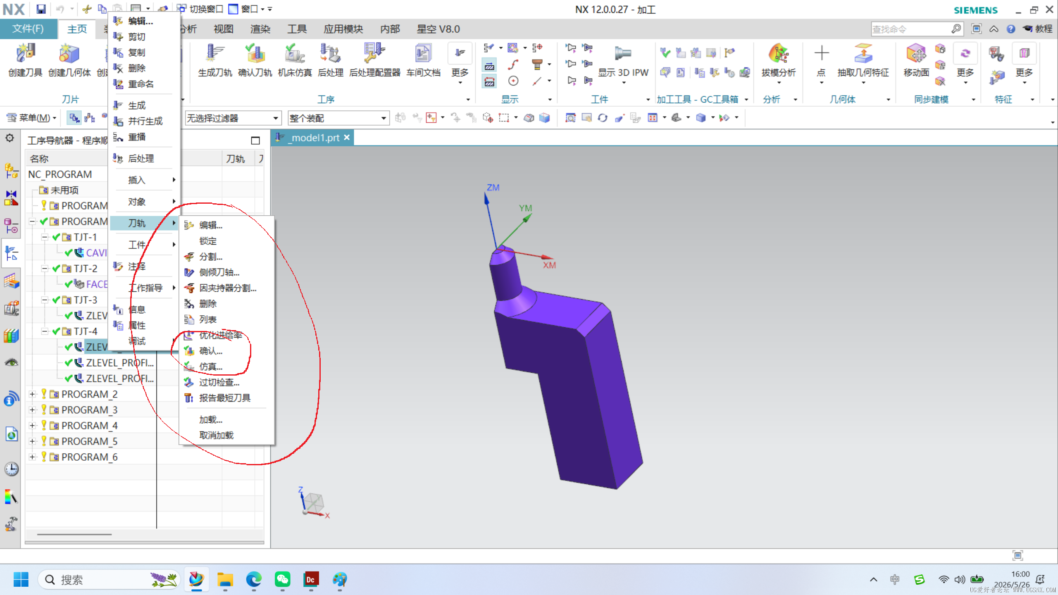Screen dimensions: 1058x595
Task: Click the Wi-Fi icon in system tray
Action: pos(944,580)
